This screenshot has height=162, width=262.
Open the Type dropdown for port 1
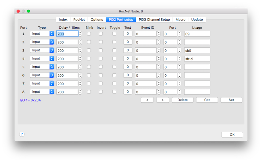point(42,34)
